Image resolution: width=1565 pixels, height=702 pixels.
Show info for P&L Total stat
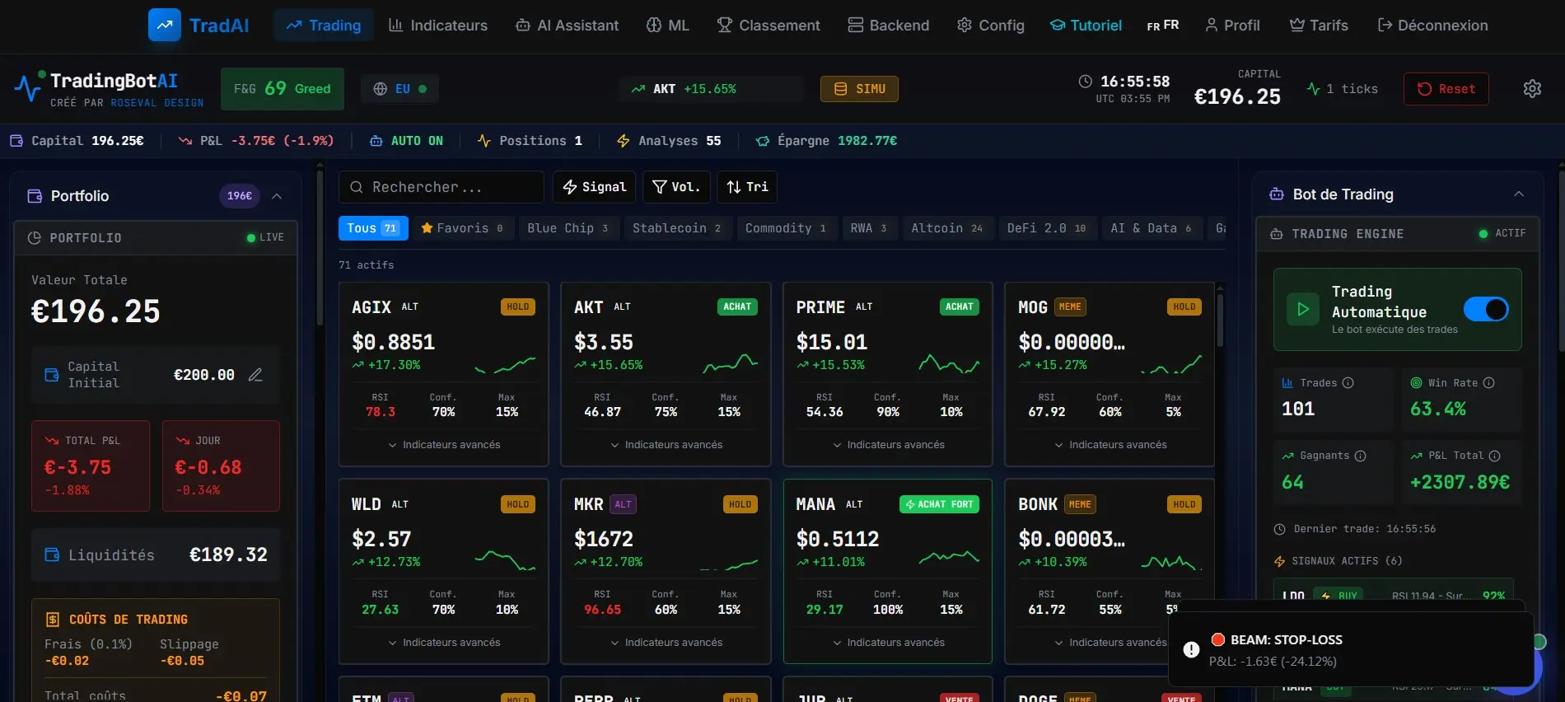[x=1494, y=456]
